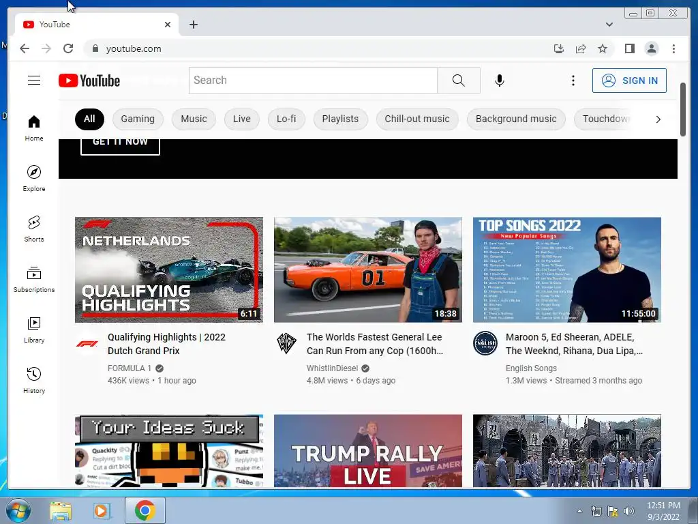Viewport: 698px width, 524px height.
Task: Expand the tab search dropdown arrow
Action: [609, 25]
